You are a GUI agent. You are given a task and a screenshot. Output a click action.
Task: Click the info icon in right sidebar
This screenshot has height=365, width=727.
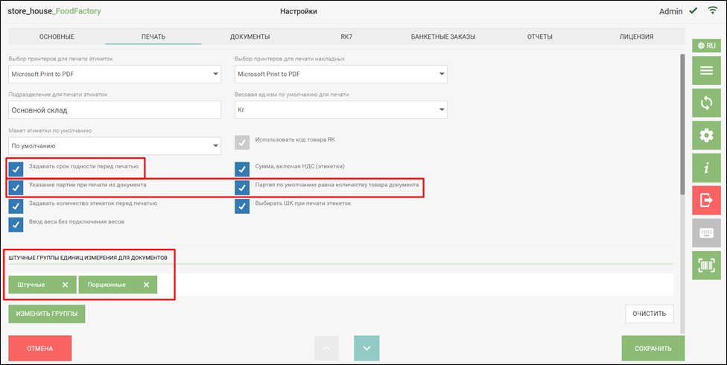[x=705, y=168]
